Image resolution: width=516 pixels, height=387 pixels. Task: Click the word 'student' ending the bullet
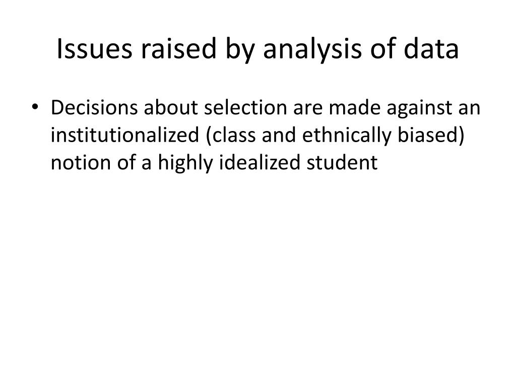[342, 162]
